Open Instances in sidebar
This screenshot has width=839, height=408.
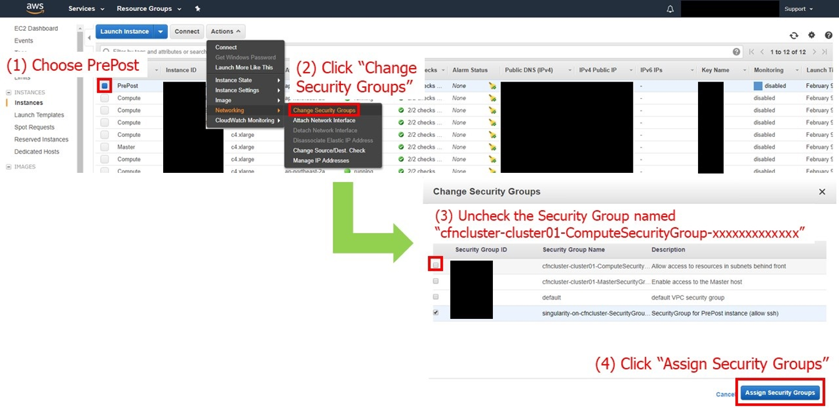coord(29,102)
